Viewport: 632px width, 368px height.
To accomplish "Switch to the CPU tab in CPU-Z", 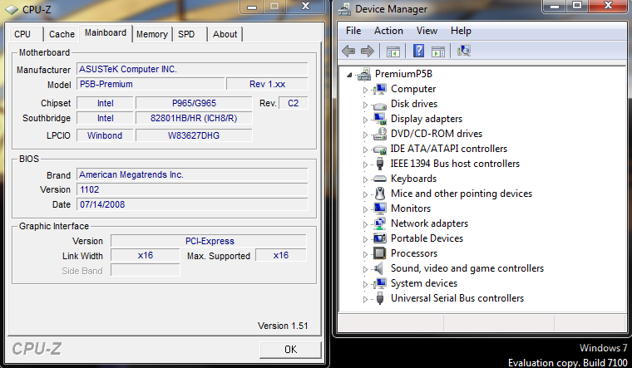I will (27, 34).
